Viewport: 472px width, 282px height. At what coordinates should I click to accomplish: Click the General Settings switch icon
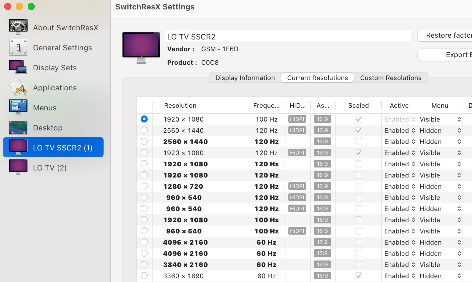18,47
